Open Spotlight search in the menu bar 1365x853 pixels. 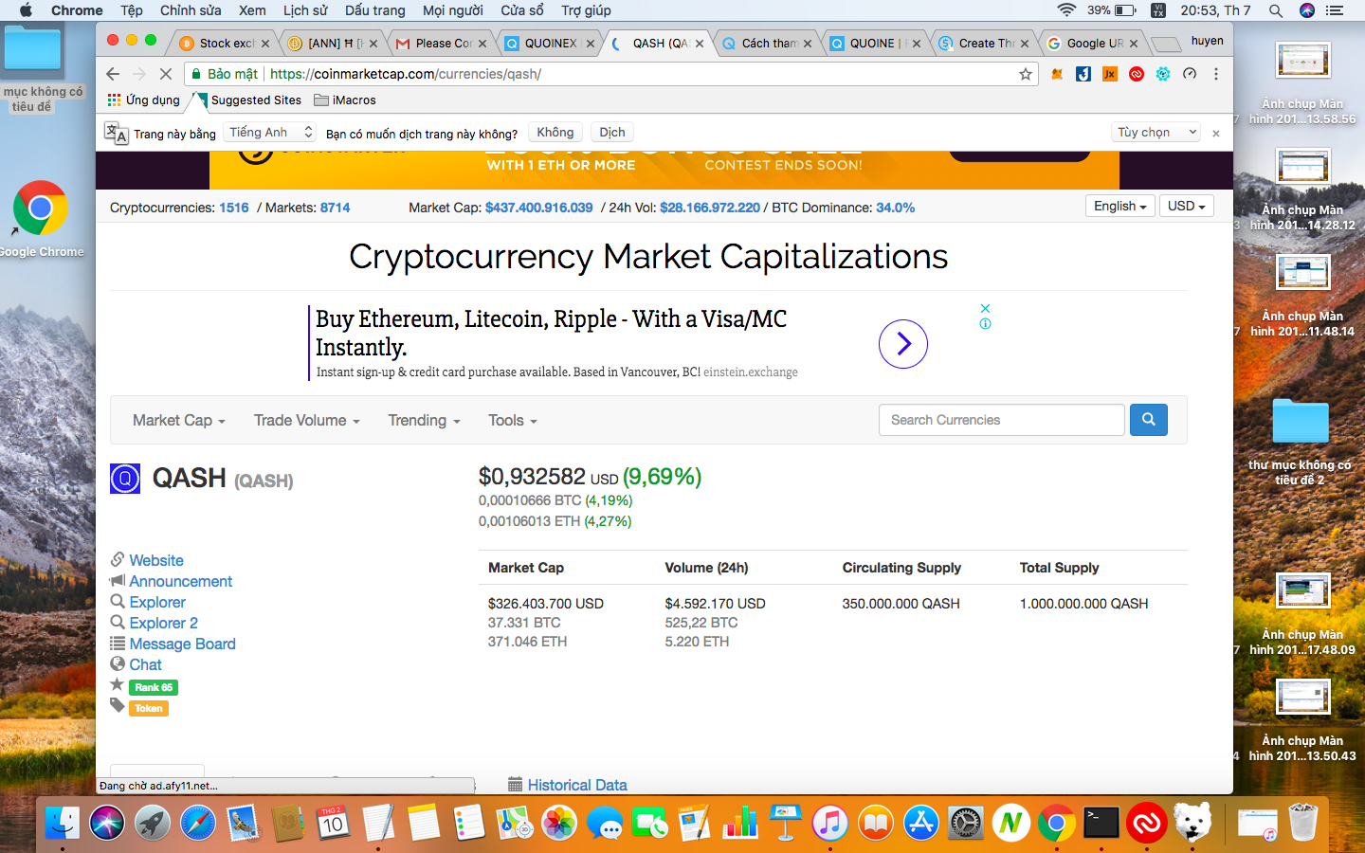click(1276, 10)
